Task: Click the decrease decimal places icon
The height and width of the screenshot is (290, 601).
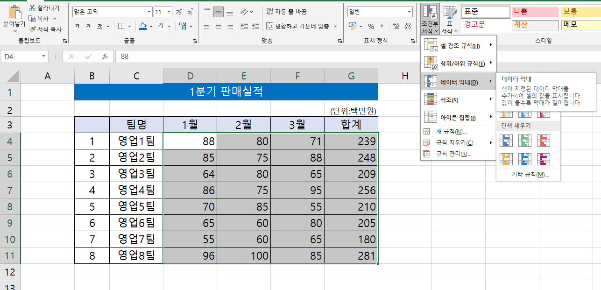Action: tap(408, 26)
